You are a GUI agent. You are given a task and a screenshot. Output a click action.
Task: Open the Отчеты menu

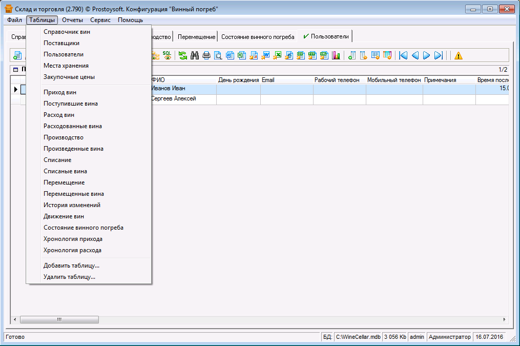click(x=72, y=20)
